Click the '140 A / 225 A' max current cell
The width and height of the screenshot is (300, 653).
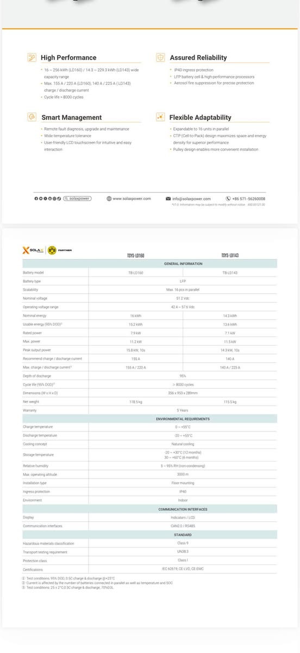[230, 367]
